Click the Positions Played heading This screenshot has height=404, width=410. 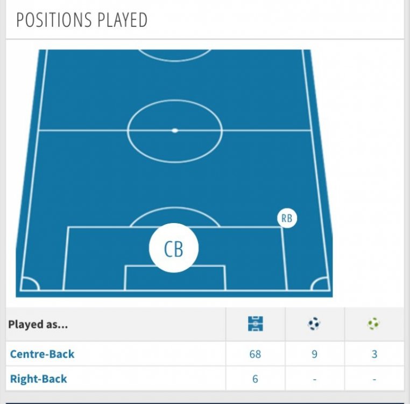[x=82, y=20]
